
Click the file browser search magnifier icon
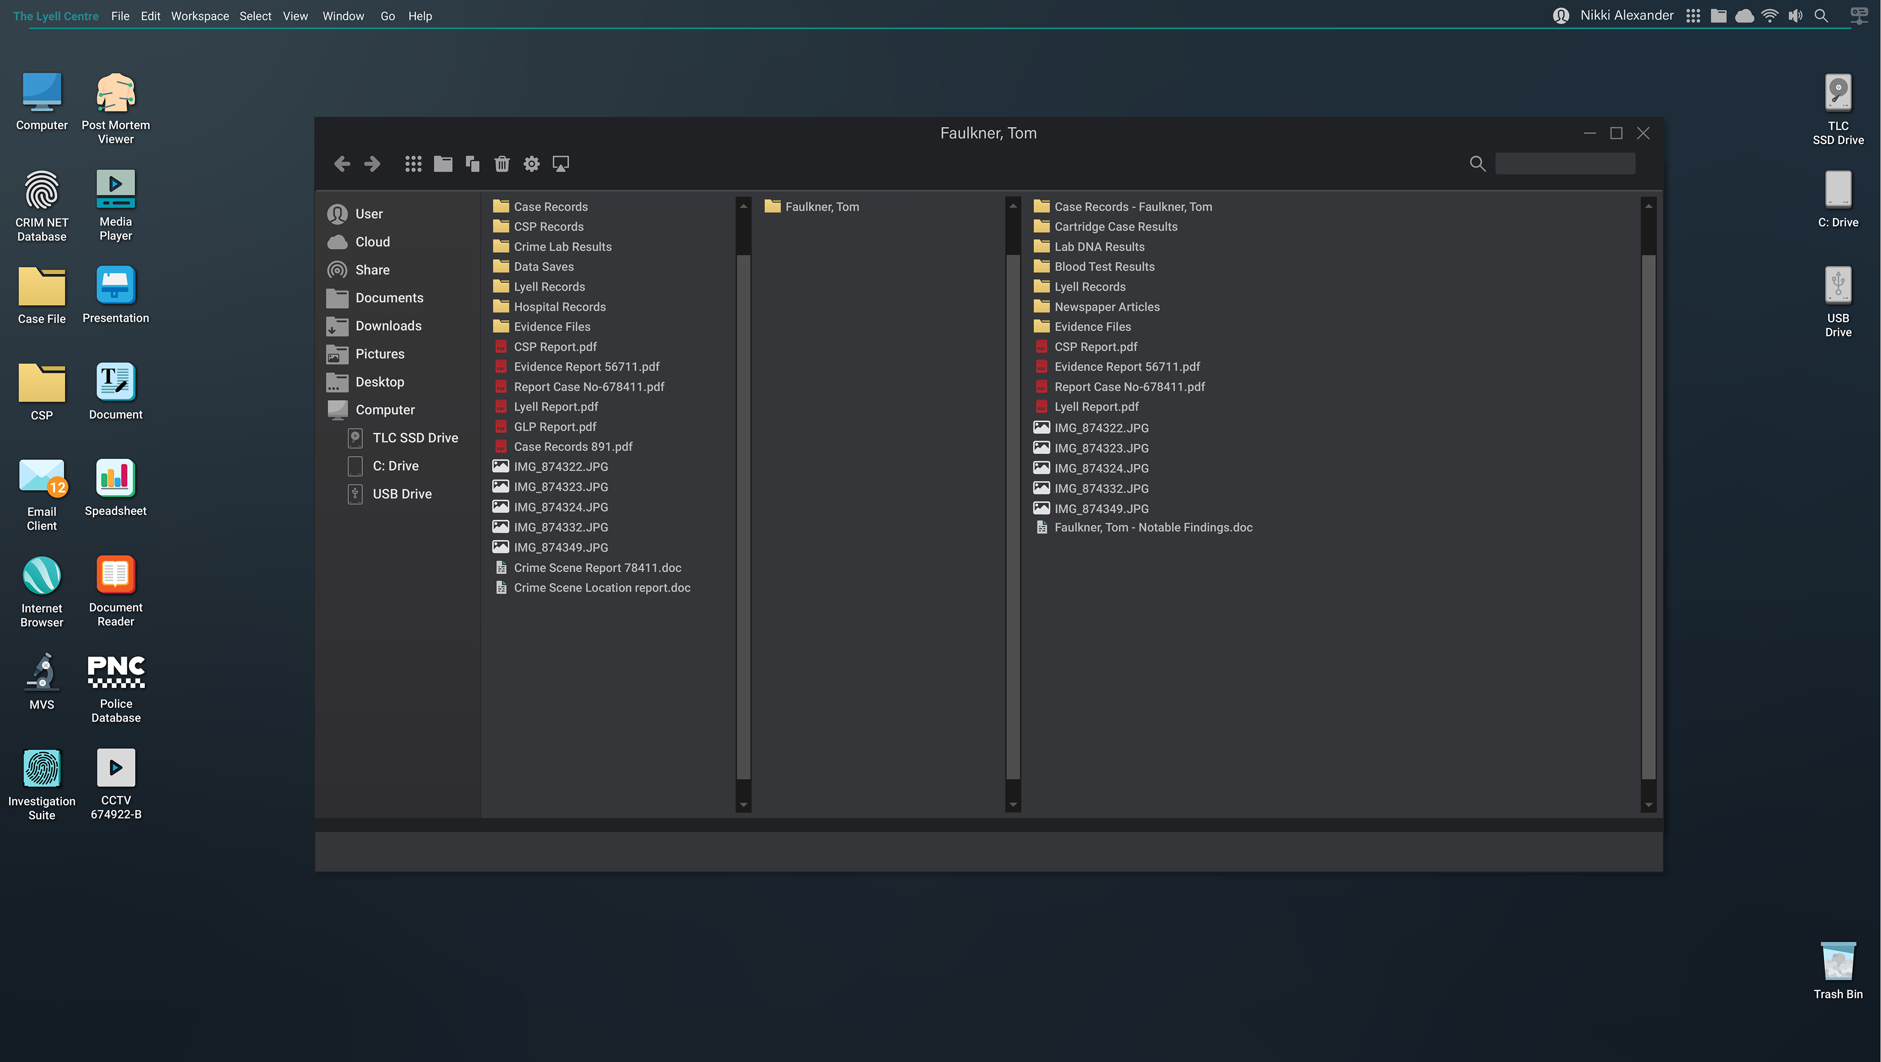coord(1477,164)
